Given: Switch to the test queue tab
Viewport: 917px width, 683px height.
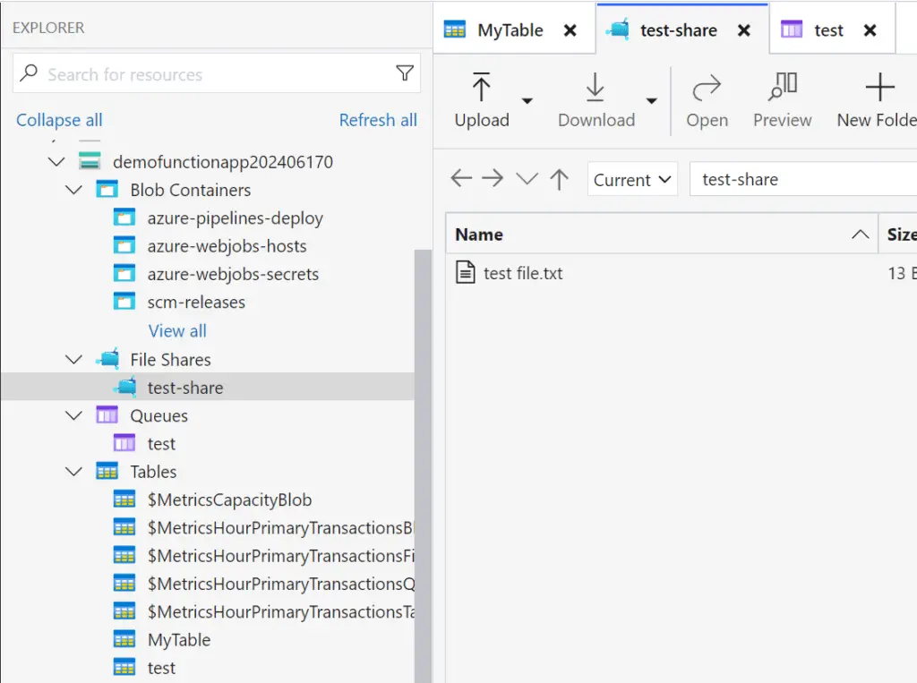Looking at the screenshot, I should [x=827, y=29].
